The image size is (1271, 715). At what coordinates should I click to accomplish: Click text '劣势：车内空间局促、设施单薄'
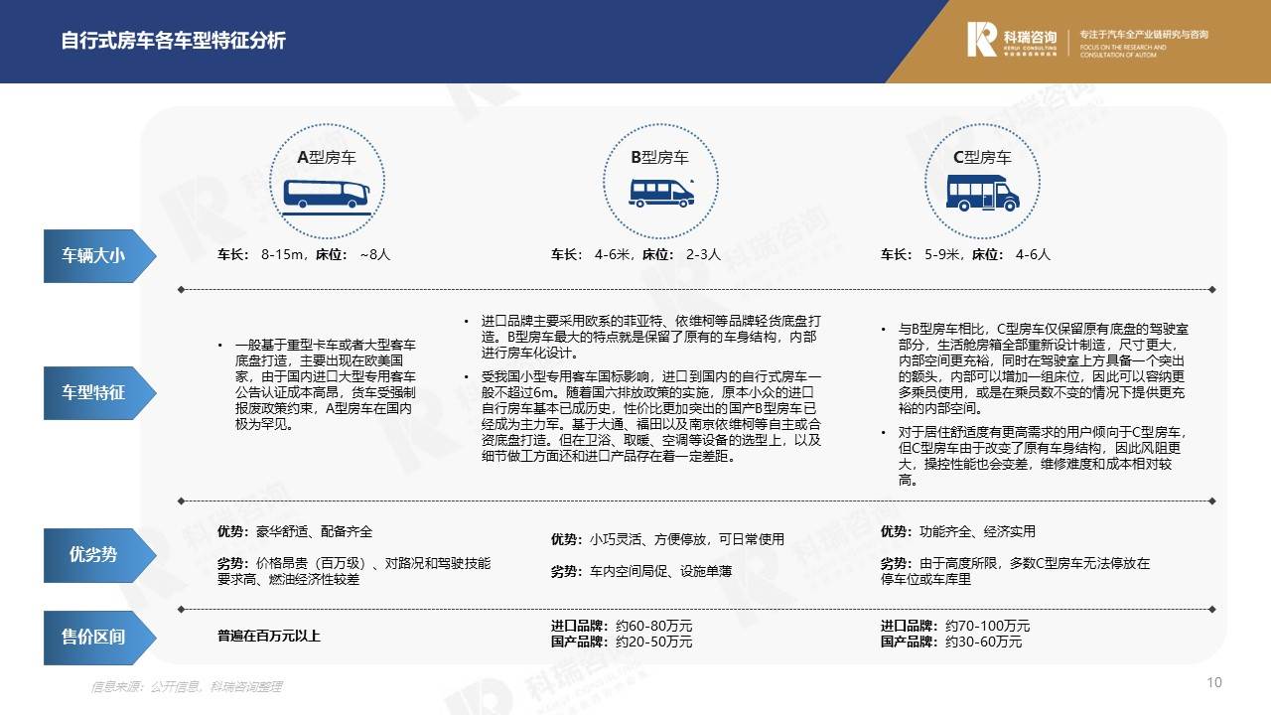641,571
